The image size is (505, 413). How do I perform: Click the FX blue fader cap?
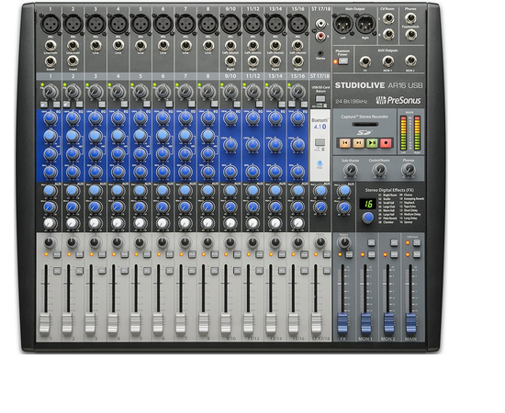point(342,323)
